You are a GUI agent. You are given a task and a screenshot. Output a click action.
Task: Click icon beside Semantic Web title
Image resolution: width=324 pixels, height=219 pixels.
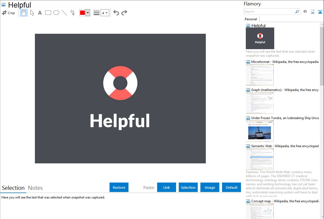[x=248, y=146]
